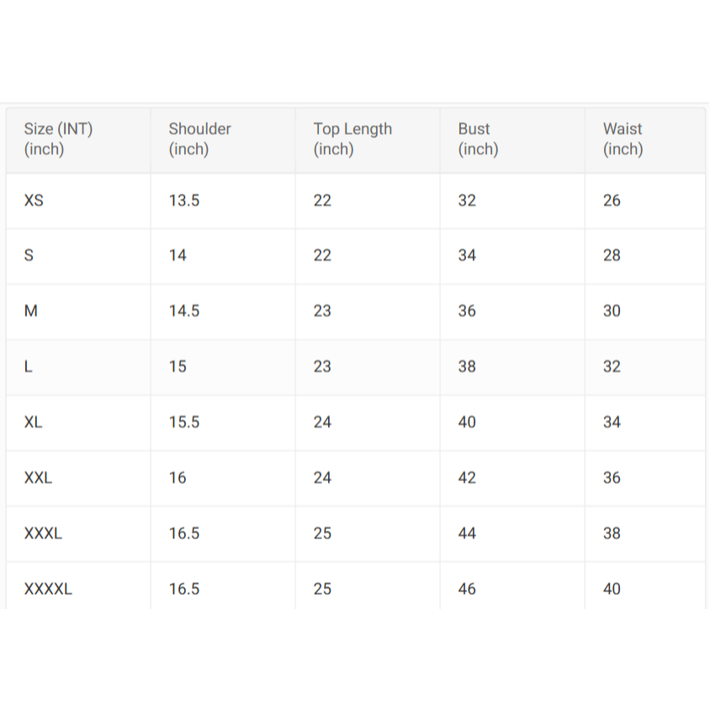Viewport: 710px width, 710px height.
Task: Select the S size row label
Action: [29, 256]
